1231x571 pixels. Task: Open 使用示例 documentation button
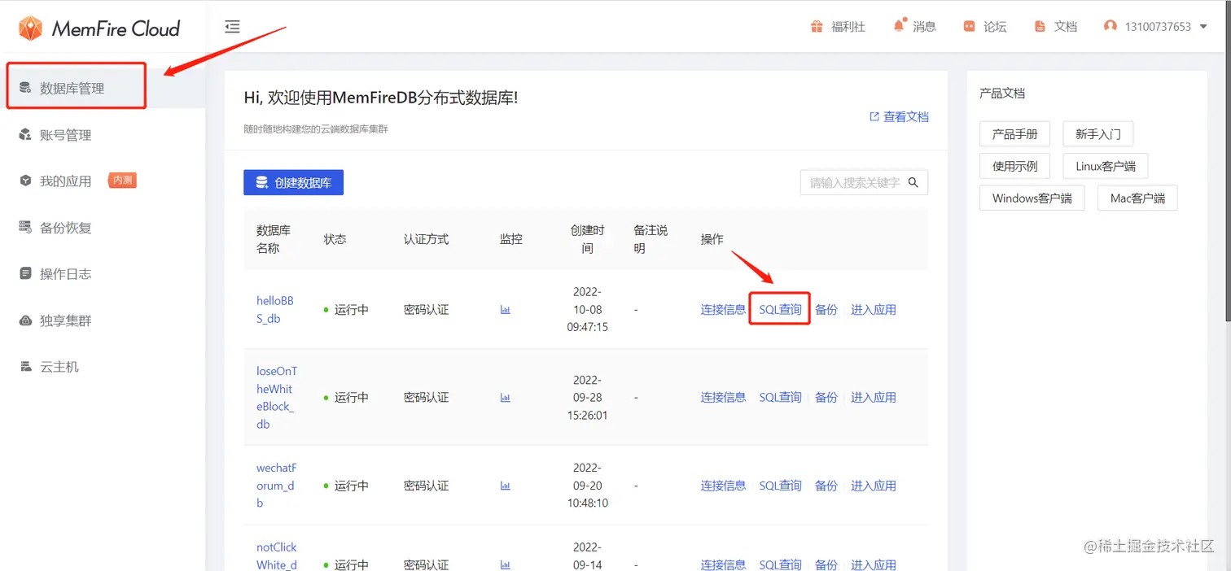tap(1014, 166)
